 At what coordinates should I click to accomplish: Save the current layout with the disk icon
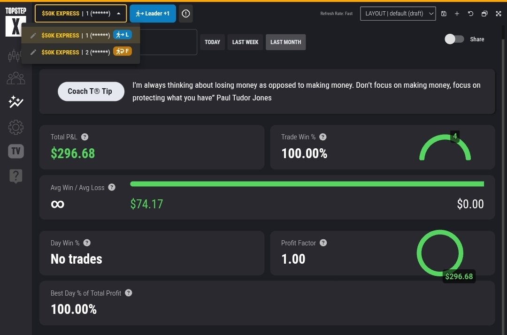click(x=444, y=14)
